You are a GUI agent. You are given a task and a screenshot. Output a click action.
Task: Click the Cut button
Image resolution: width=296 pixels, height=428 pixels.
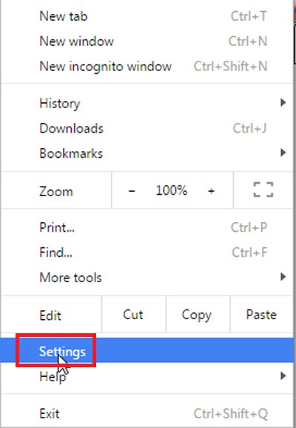[x=133, y=315]
